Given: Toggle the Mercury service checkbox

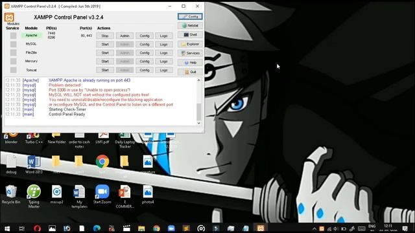Looking at the screenshot, I should click(13, 61).
